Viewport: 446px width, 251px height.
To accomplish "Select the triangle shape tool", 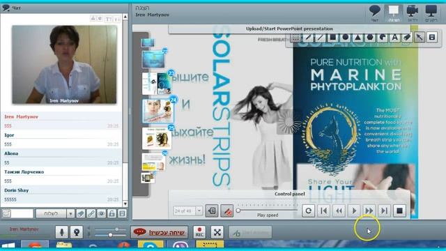I will coord(357,37).
